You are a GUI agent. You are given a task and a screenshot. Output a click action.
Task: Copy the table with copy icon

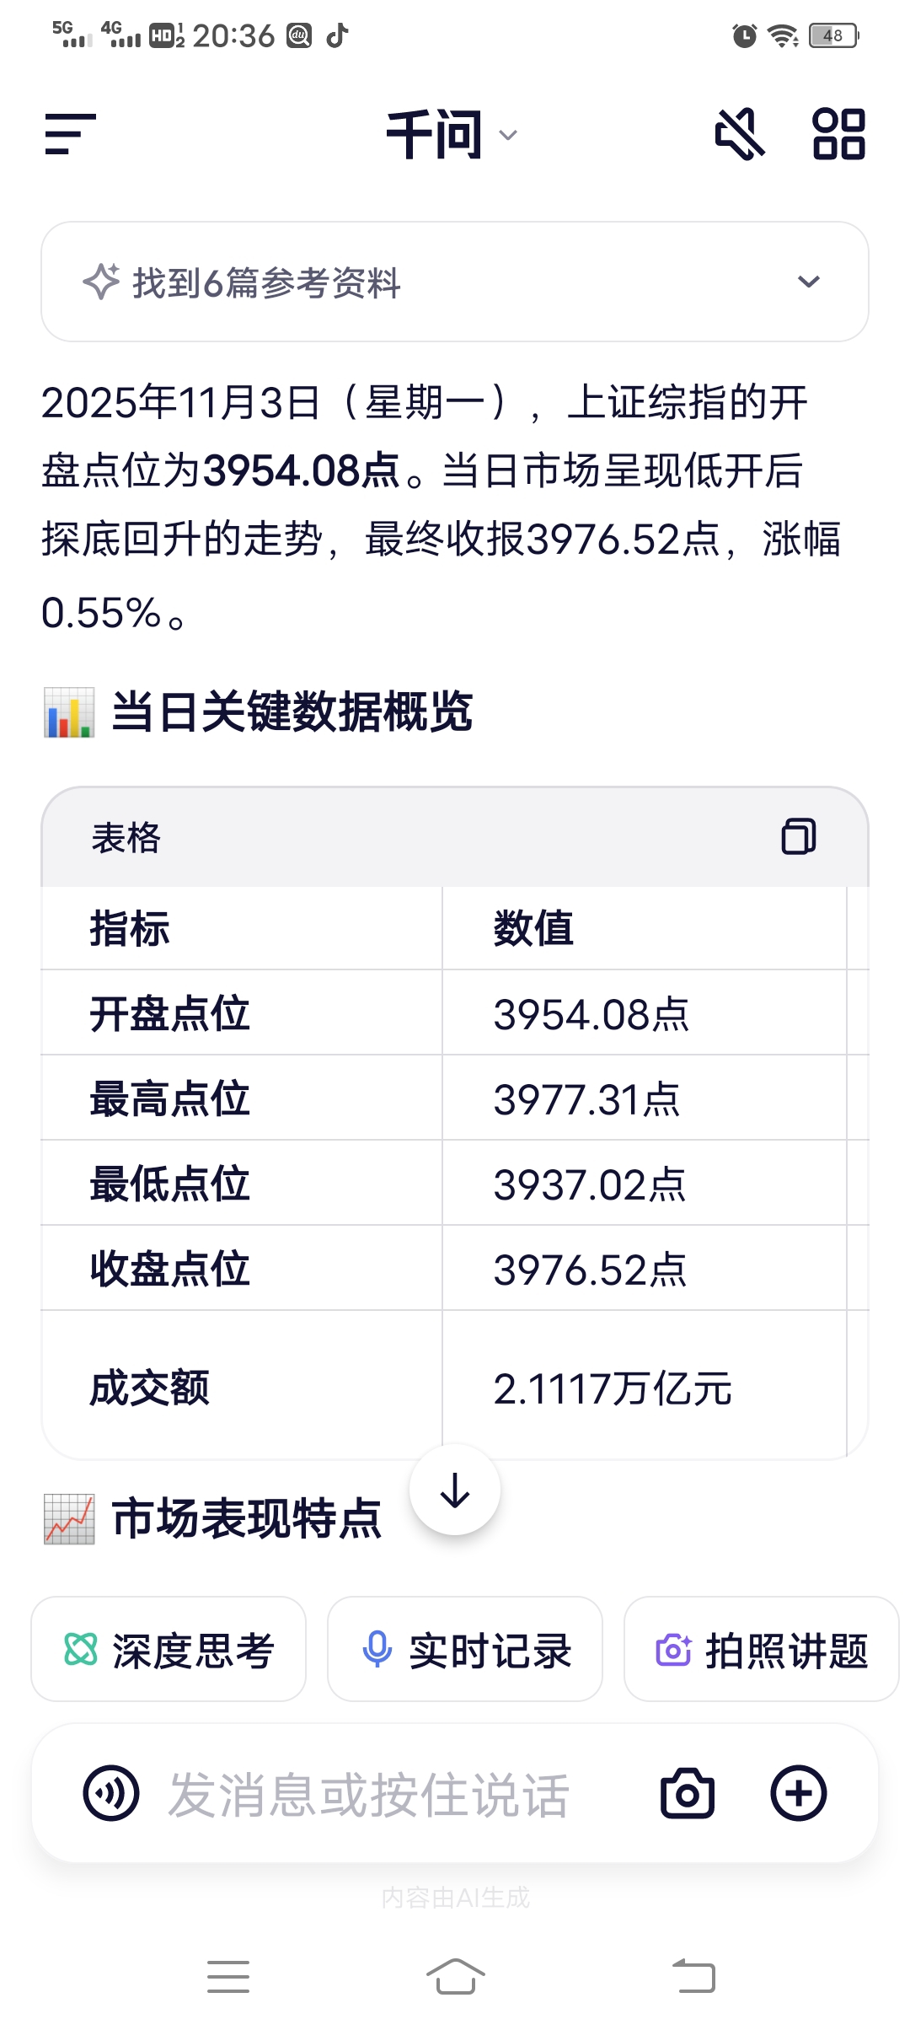(x=798, y=836)
